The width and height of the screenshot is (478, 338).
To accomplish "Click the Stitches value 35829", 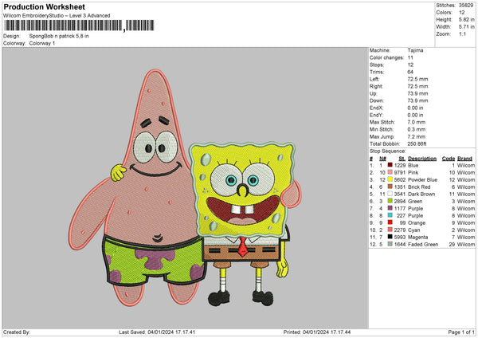I will click(466, 6).
